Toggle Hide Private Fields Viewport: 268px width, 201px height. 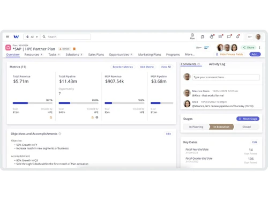point(229,54)
